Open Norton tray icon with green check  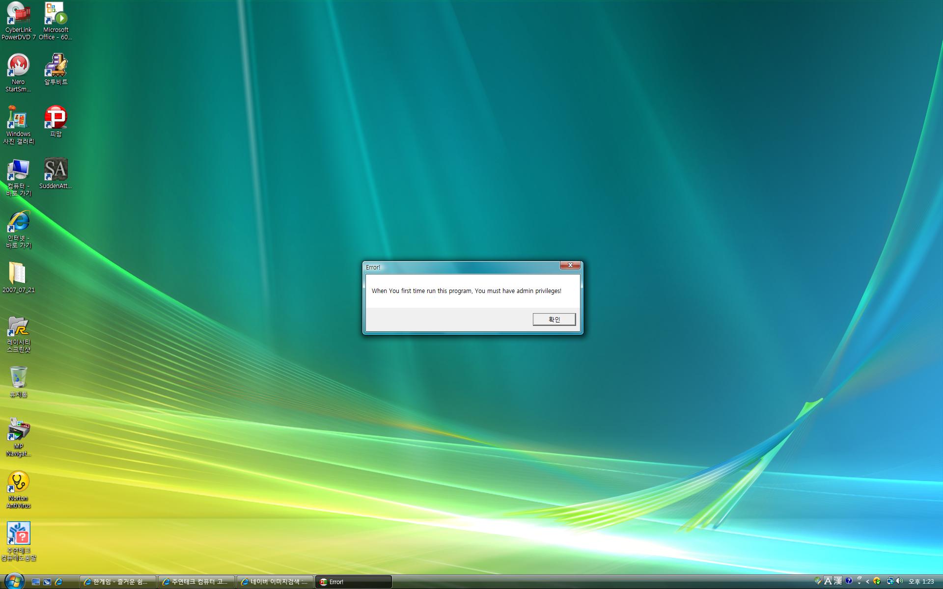point(877,581)
